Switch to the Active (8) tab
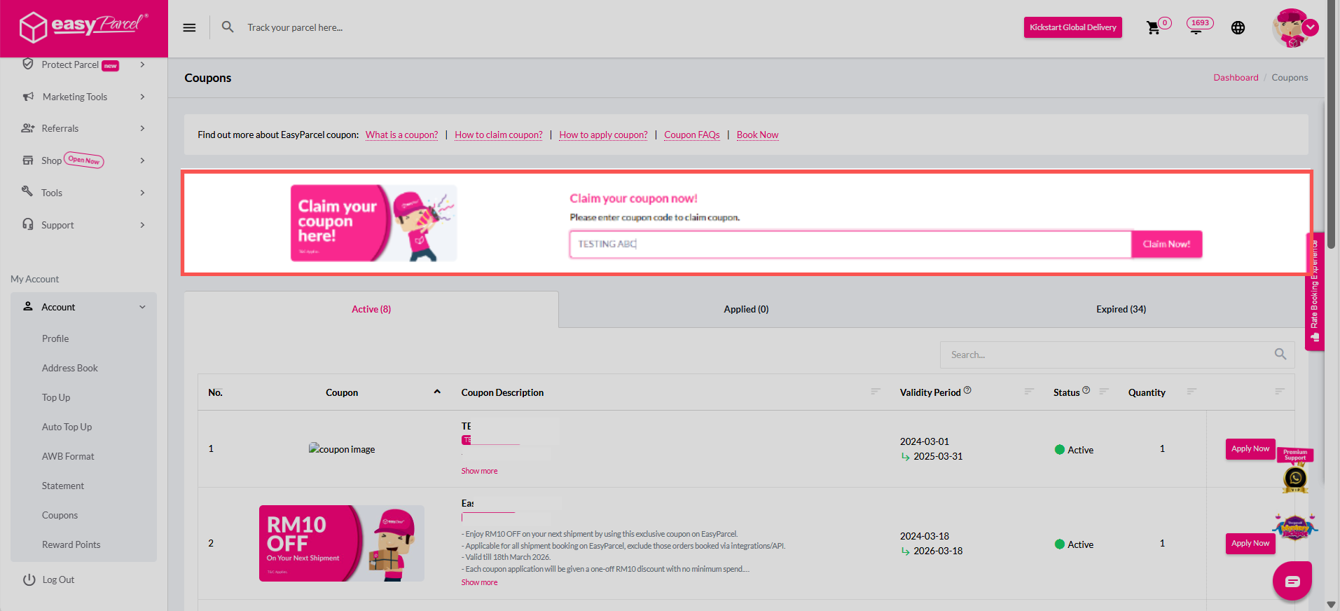 371,309
